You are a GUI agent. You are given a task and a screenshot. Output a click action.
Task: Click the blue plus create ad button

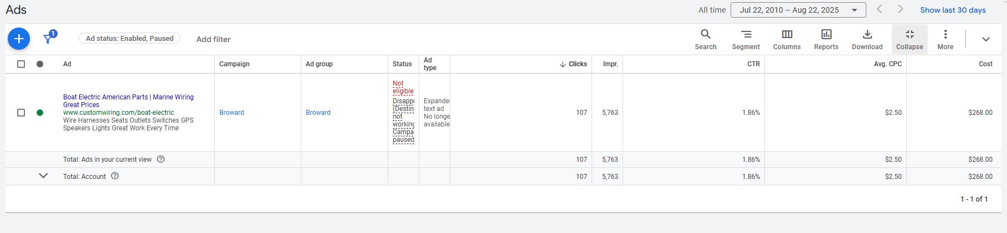pyautogui.click(x=18, y=39)
